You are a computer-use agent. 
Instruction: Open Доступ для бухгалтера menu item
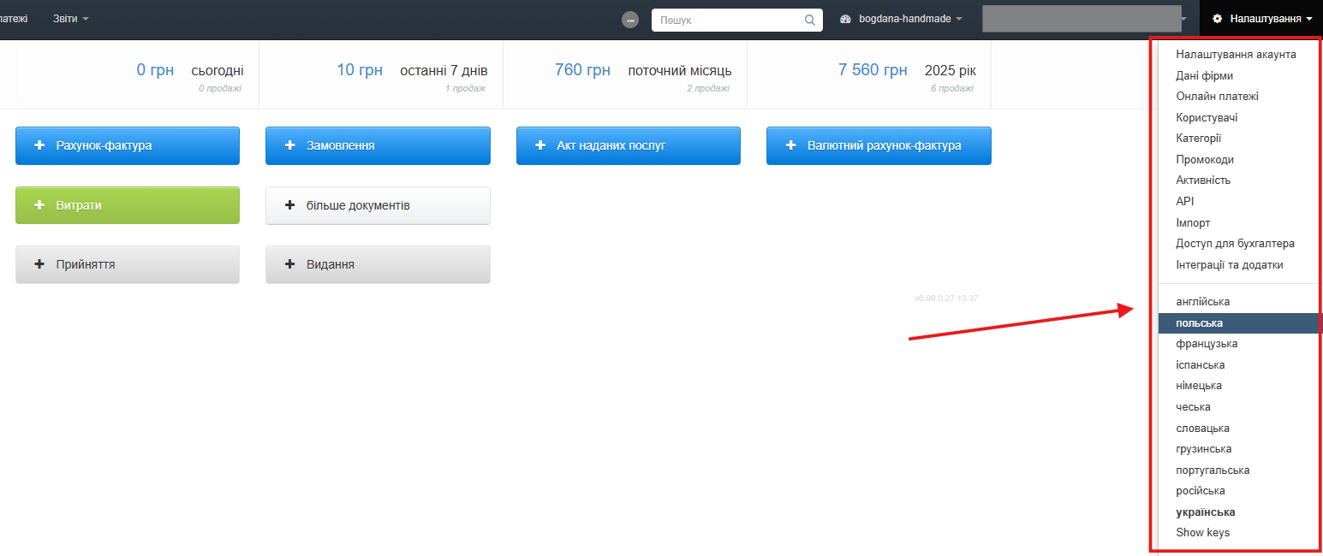click(x=1235, y=244)
